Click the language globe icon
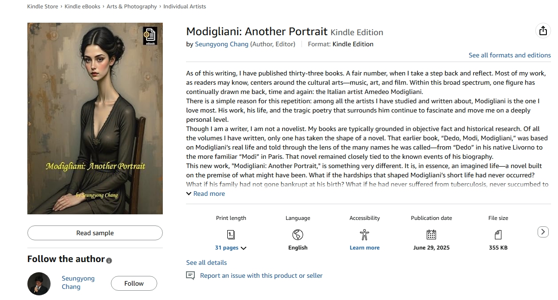This screenshot has width=558, height=300. click(x=298, y=234)
